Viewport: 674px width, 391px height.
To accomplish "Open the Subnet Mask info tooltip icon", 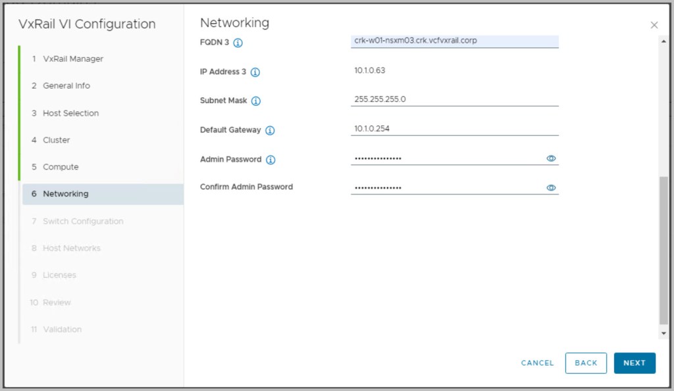I will coord(256,101).
